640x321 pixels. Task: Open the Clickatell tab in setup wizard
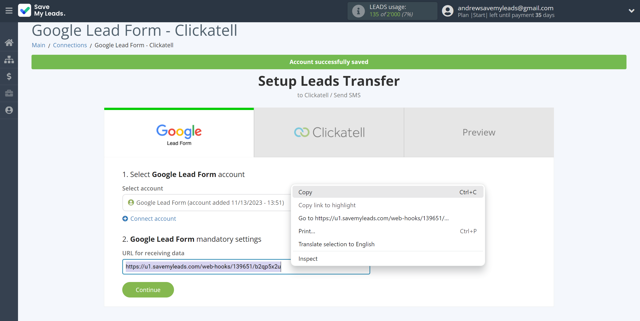coord(329,132)
